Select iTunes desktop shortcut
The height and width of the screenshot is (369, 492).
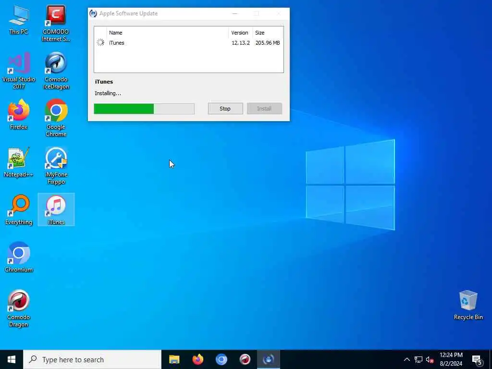(56, 210)
